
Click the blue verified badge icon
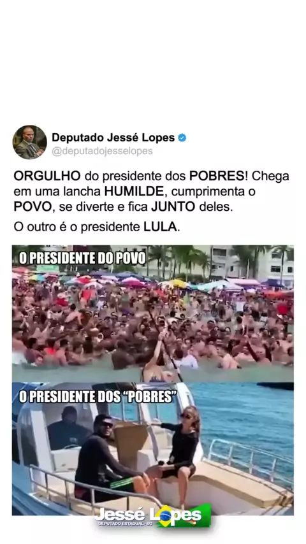click(182, 138)
